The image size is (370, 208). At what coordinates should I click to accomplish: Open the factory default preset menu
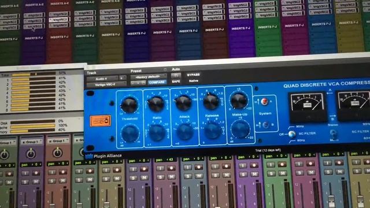(149, 77)
